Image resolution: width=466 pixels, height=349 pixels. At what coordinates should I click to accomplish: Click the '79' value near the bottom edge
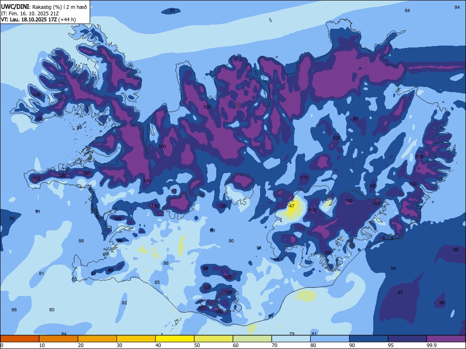292,334
